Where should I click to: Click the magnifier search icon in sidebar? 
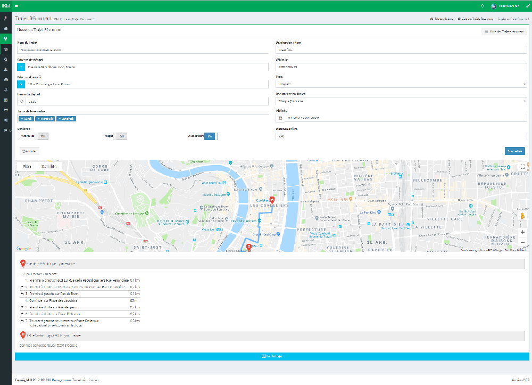pos(5,60)
